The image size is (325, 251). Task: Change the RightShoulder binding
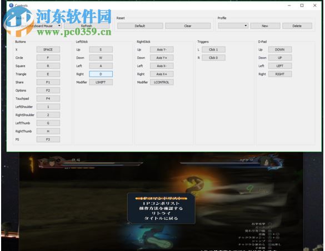[x=48, y=115]
